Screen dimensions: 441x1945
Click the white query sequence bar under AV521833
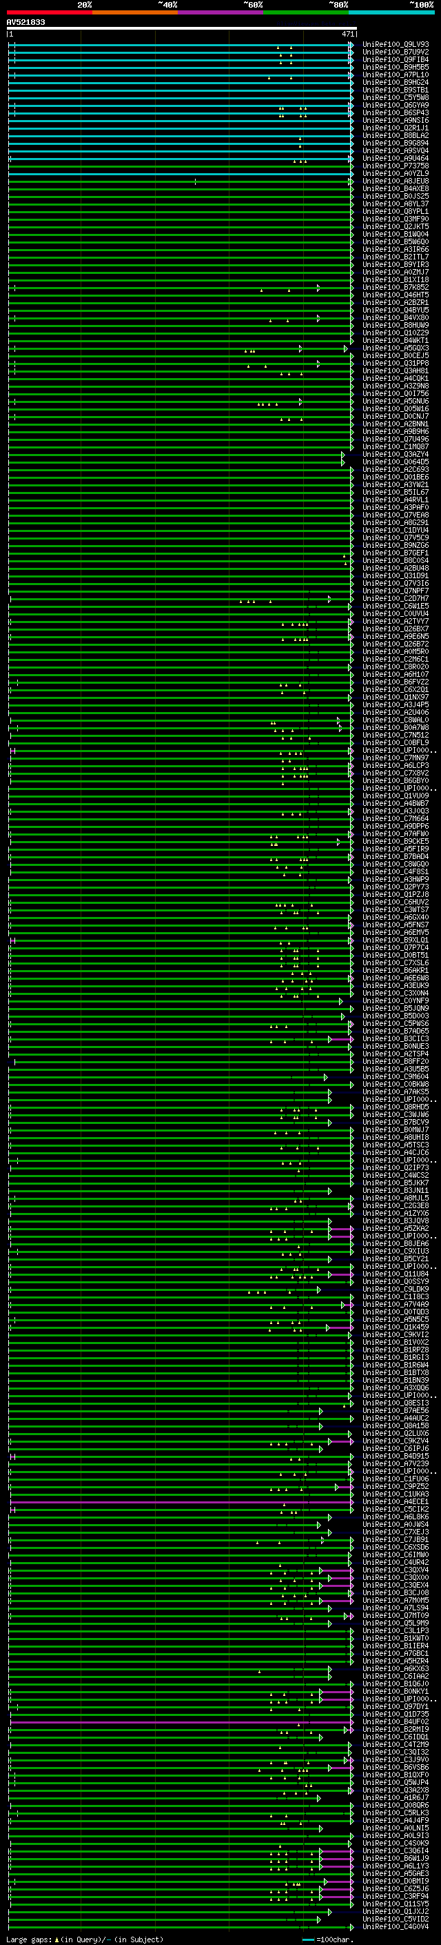pos(182,29)
